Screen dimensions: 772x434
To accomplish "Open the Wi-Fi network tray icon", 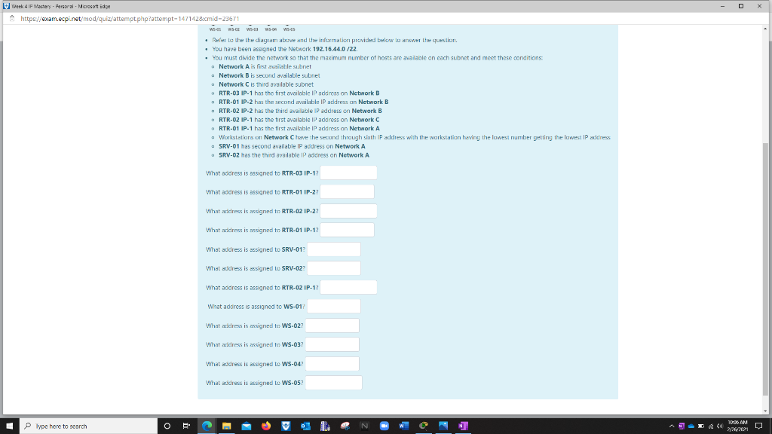I will (710, 426).
